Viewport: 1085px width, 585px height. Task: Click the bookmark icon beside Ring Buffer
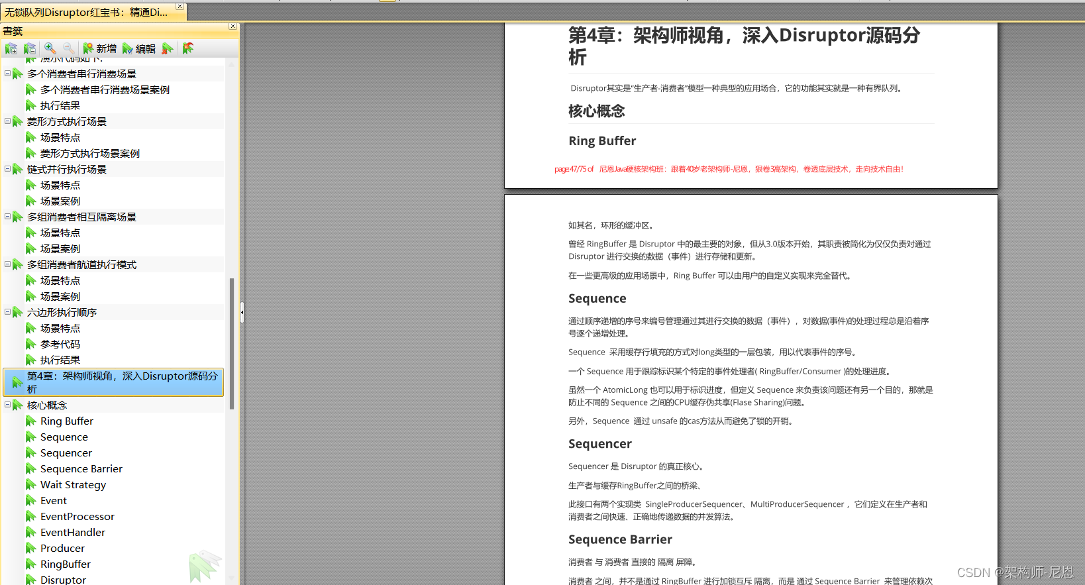(x=30, y=421)
